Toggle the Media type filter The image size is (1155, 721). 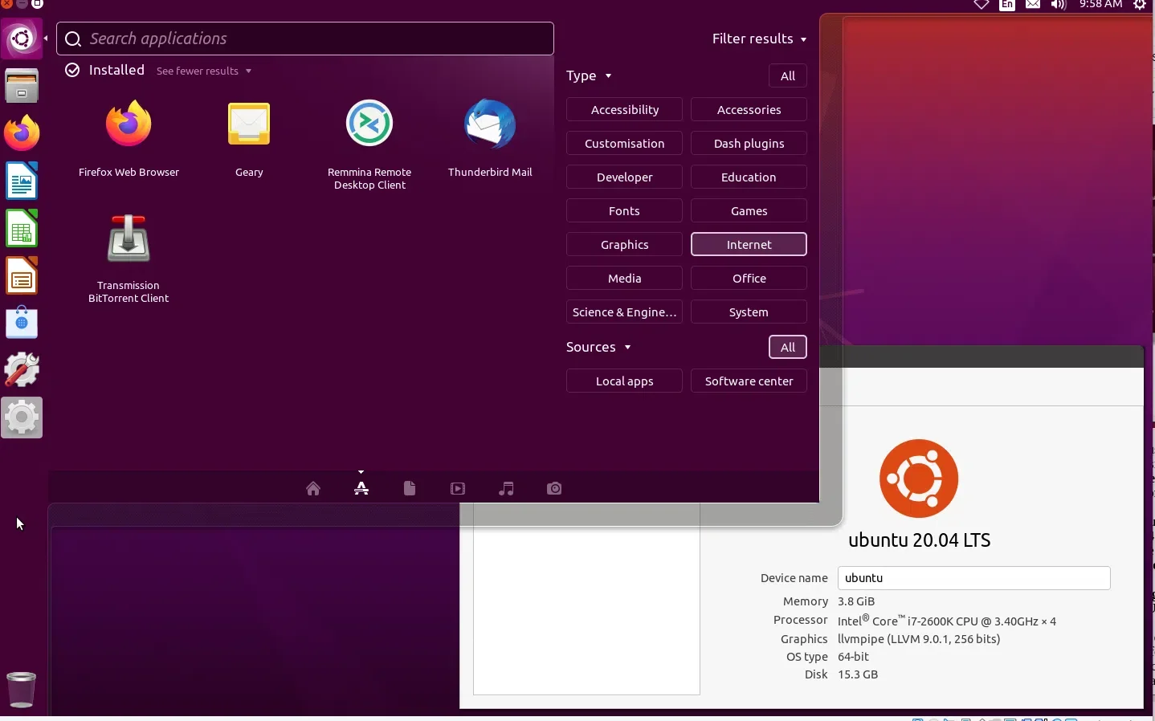point(625,279)
